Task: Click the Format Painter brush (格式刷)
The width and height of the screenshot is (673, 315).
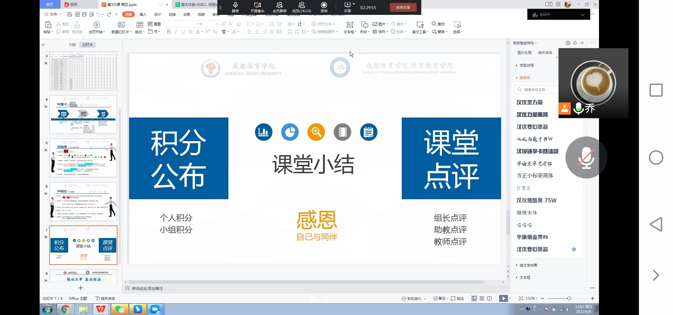Action: (x=77, y=27)
